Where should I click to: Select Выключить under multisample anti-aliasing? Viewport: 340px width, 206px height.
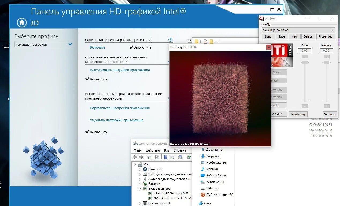pos(96,79)
